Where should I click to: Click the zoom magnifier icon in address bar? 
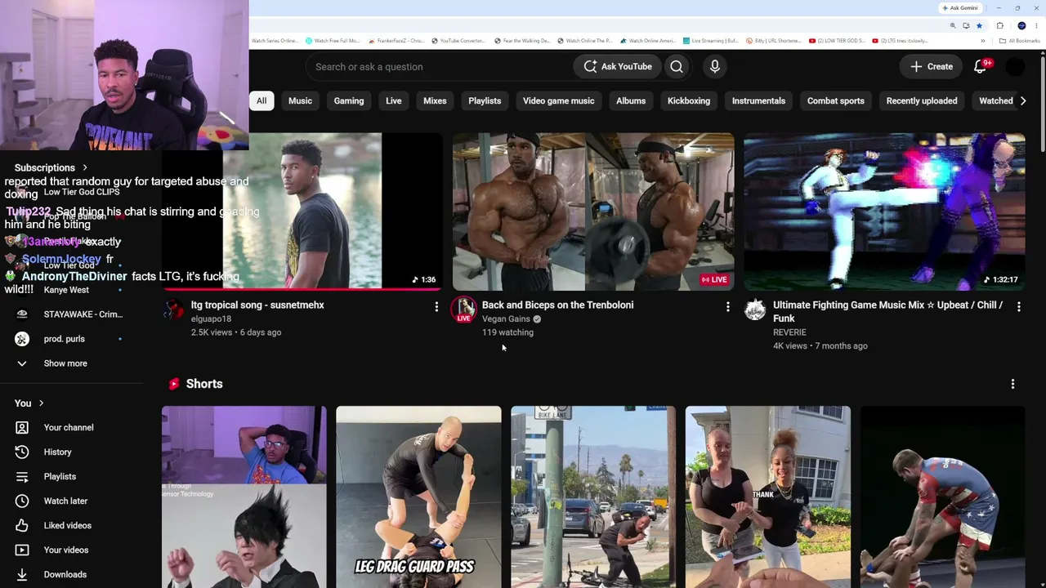tap(953, 26)
